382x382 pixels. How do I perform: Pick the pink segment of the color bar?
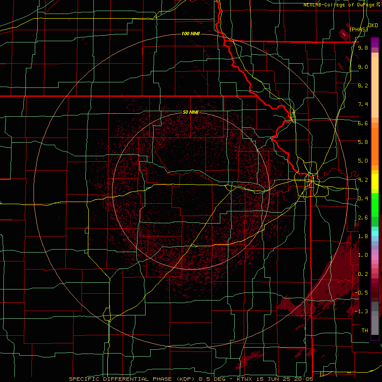(375, 257)
